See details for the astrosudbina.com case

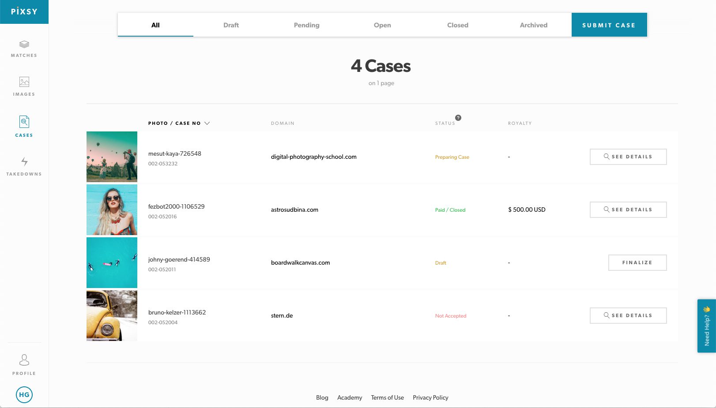click(x=628, y=210)
